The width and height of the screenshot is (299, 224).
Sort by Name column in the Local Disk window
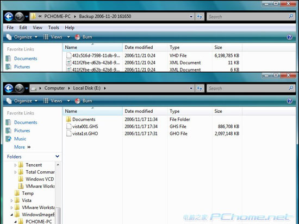(x=92, y=111)
